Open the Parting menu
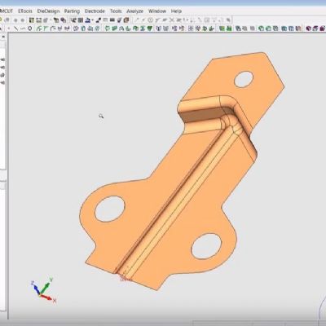326x326 pixels. click(72, 11)
